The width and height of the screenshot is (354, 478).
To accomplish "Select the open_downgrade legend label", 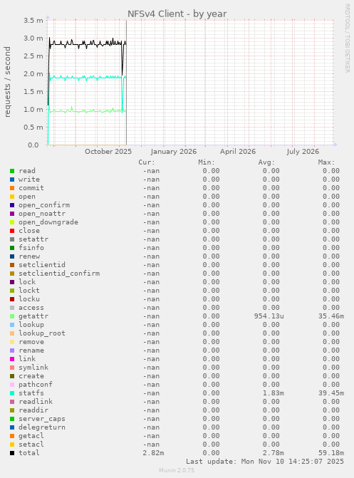I will 48,222.
